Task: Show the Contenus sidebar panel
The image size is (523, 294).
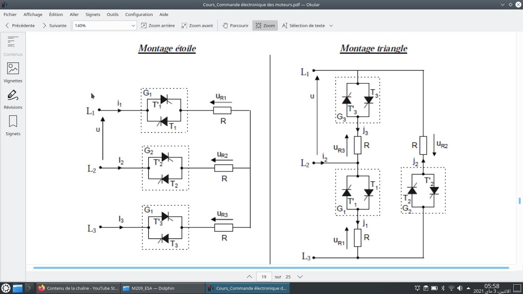Action: coord(13,46)
